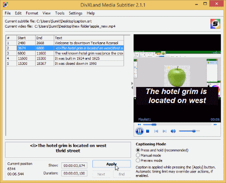
Task: Maximize the DivXLand window
Action: [x=205, y=4]
